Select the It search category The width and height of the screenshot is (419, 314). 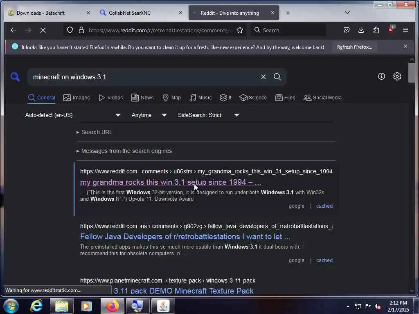pyautogui.click(x=225, y=97)
